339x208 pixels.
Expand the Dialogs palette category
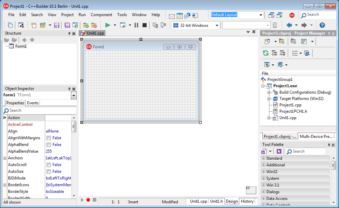pos(263,192)
